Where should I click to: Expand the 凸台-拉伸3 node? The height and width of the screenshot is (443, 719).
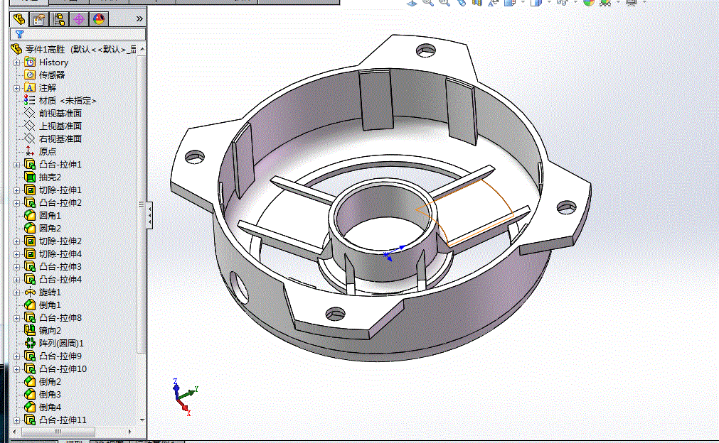pyautogui.click(x=17, y=267)
